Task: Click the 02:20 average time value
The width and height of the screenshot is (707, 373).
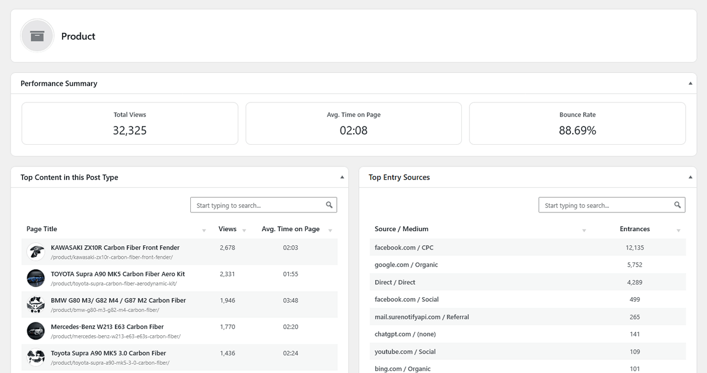Action: [x=290, y=327]
